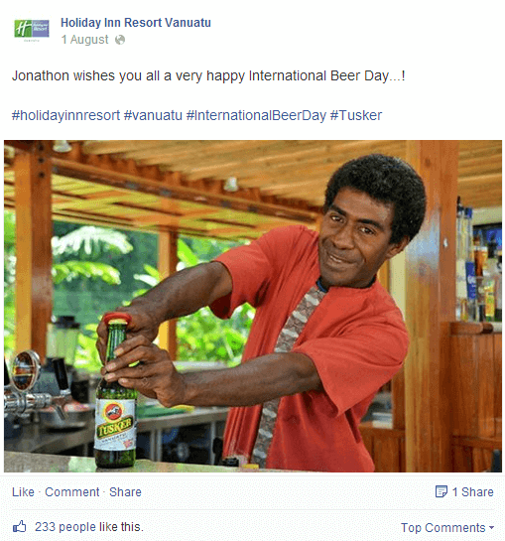505x541 pixels.
Task: Follow the #holidayinnresort hashtag
Action: (x=65, y=115)
